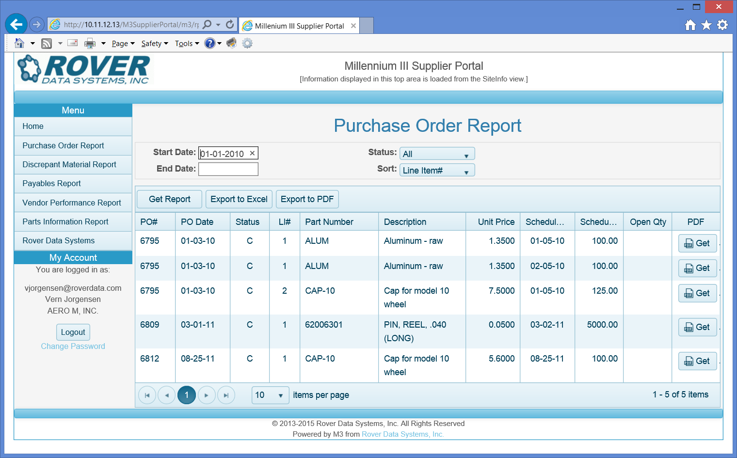Get PDF for PO 6809

point(697,327)
